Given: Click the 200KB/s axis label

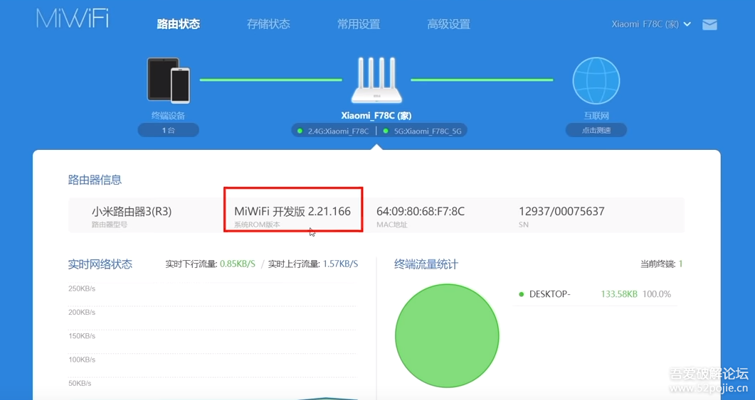Looking at the screenshot, I should click(x=82, y=312).
